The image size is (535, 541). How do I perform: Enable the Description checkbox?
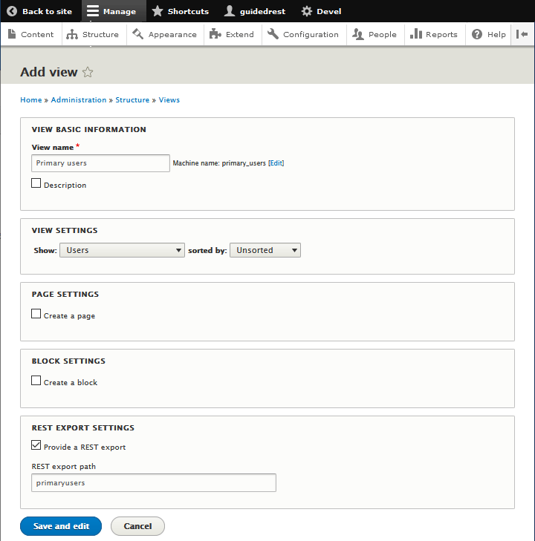(36, 183)
